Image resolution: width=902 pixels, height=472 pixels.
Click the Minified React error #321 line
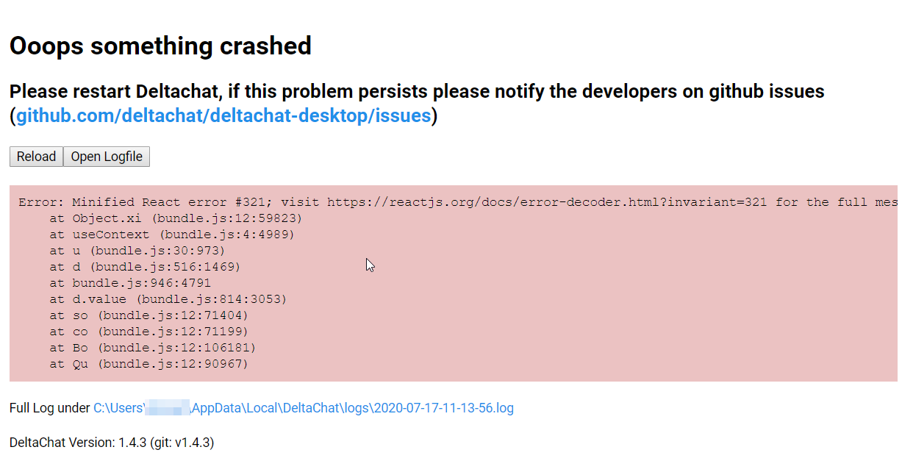coord(458,202)
